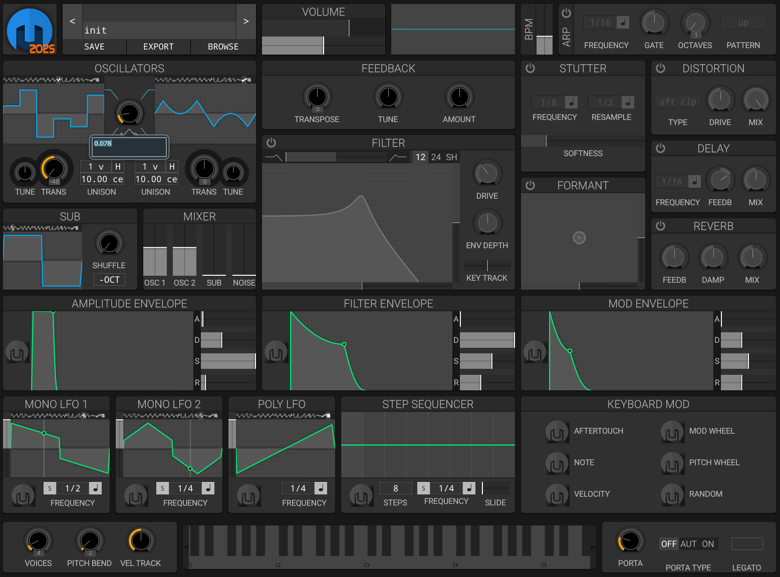The width and height of the screenshot is (780, 577).
Task: Open the Distortion type selector
Action: point(677,102)
